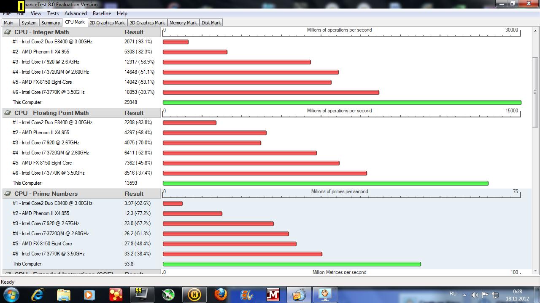Click the Floating Point Math section icon
The height and width of the screenshot is (303, 540).
(x=8, y=113)
